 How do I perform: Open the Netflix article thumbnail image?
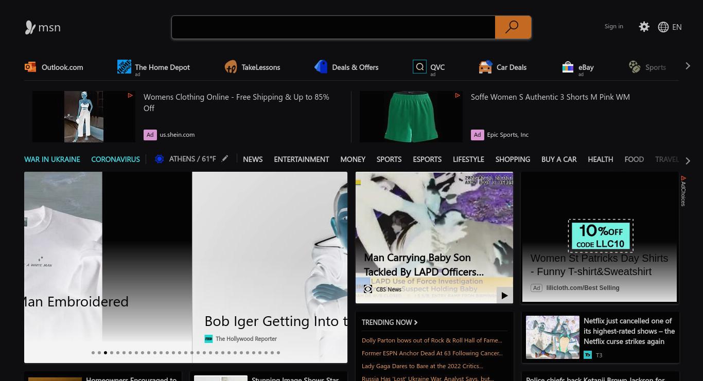tap(553, 337)
